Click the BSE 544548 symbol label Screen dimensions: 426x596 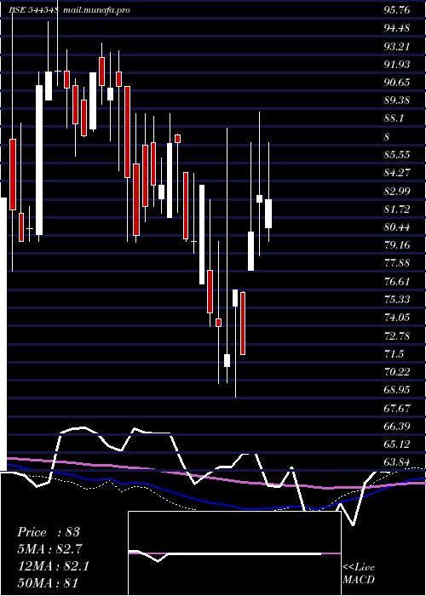(33, 10)
